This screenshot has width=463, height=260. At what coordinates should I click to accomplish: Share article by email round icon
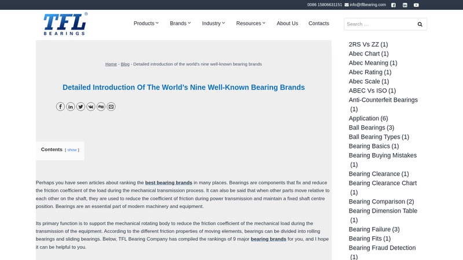[x=111, y=106]
